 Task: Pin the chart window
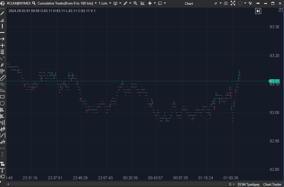(257, 3)
